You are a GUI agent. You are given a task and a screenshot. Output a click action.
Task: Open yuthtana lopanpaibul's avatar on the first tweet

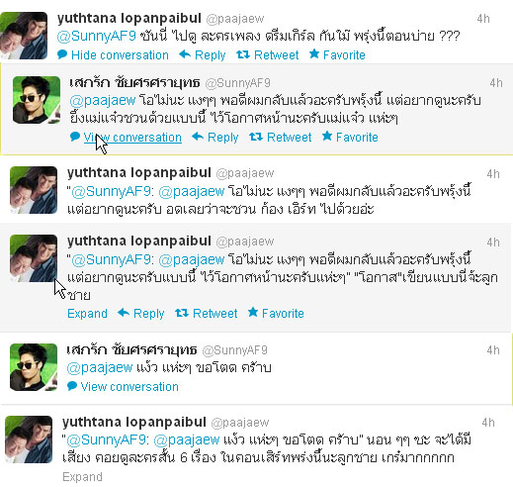24,36
